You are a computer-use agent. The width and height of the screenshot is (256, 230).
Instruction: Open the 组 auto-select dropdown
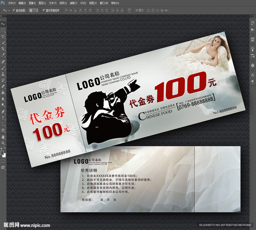coord(33,11)
